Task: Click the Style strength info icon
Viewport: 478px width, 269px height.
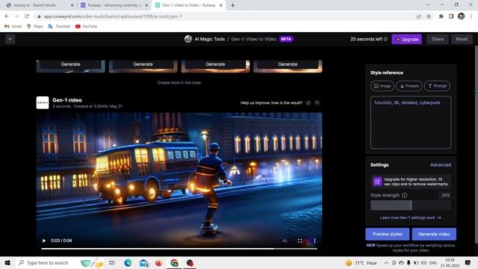Action: [404, 195]
